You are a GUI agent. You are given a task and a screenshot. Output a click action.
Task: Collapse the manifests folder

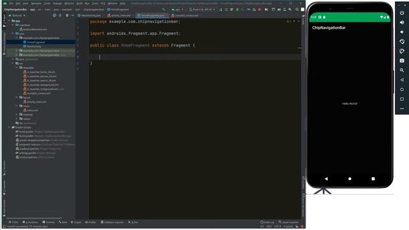pos(13,25)
